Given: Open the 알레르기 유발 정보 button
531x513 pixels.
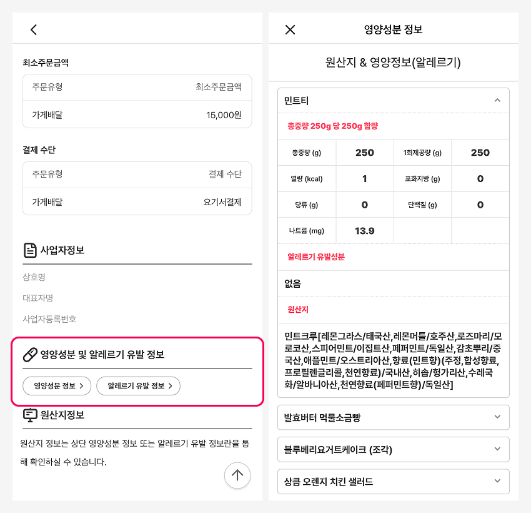Looking at the screenshot, I should pos(138,386).
